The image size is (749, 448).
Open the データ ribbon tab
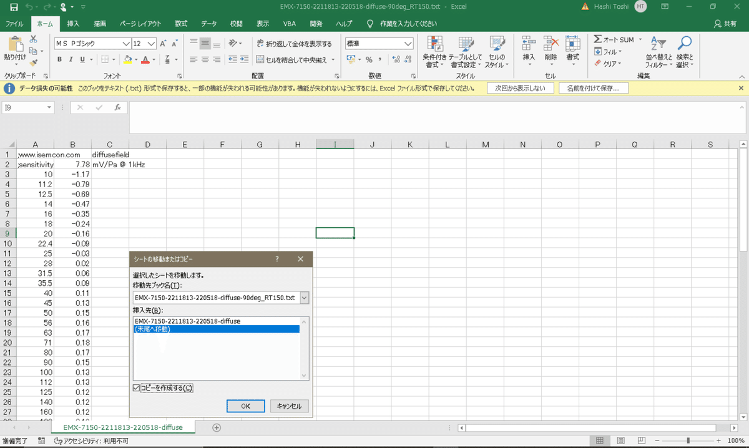209,24
